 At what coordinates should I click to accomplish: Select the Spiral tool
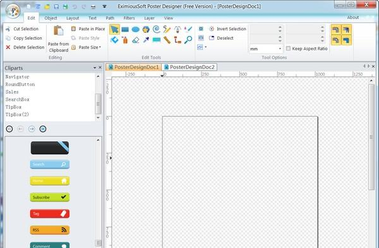pos(157,30)
